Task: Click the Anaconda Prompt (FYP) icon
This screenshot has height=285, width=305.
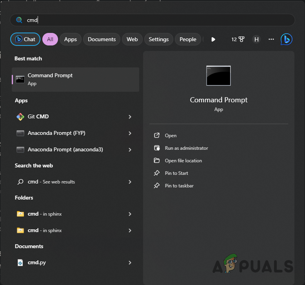Action: [x=20, y=133]
